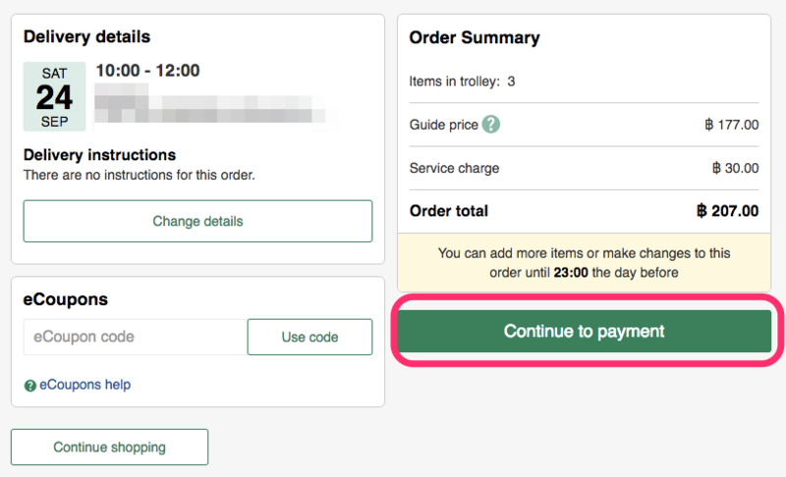Click the 10:00 - 12:00 delivery time slot
Viewport: 786px width, 477px height.
point(147,71)
